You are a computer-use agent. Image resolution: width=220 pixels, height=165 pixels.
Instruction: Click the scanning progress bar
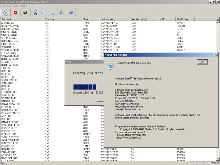click(86, 87)
